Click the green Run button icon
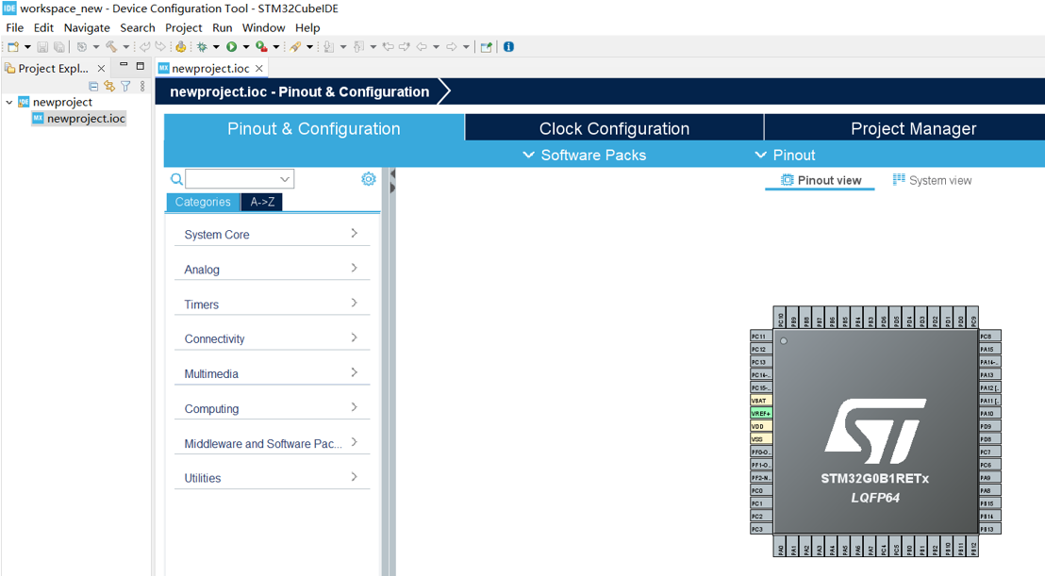The image size is (1045, 576). [x=231, y=46]
